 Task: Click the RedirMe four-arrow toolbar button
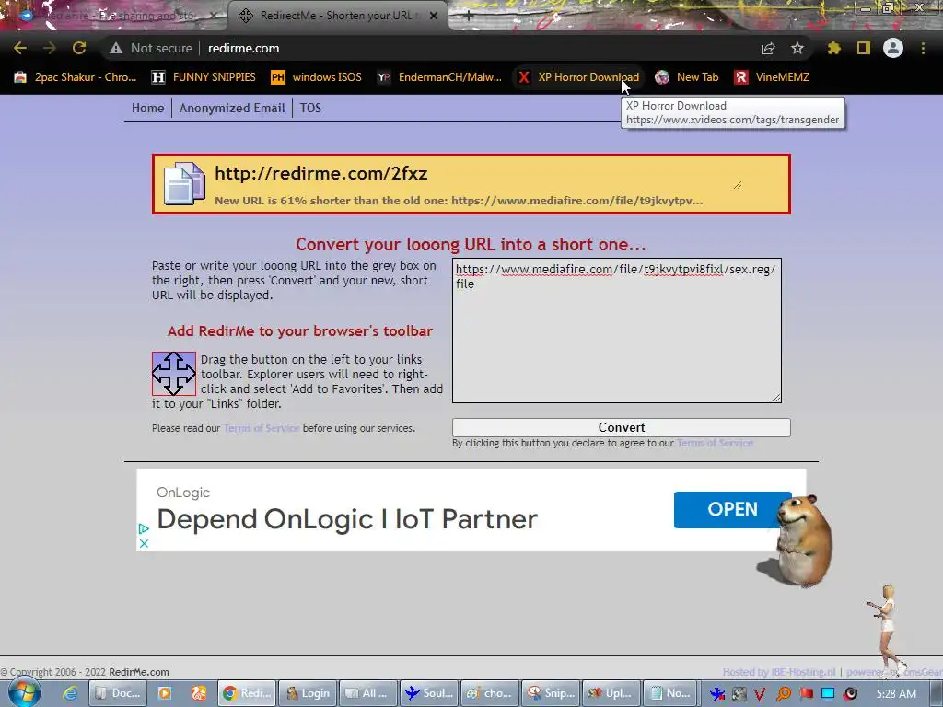pyautogui.click(x=174, y=374)
